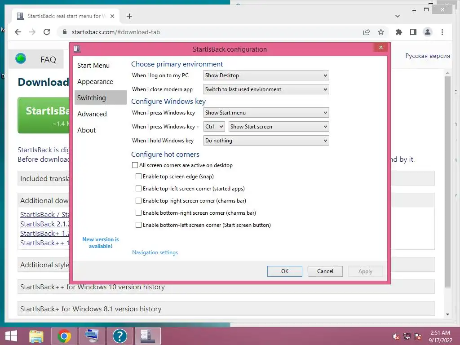Open 'When I press Windows key' dropdown
Image resolution: width=460 pixels, height=345 pixels.
(266, 113)
